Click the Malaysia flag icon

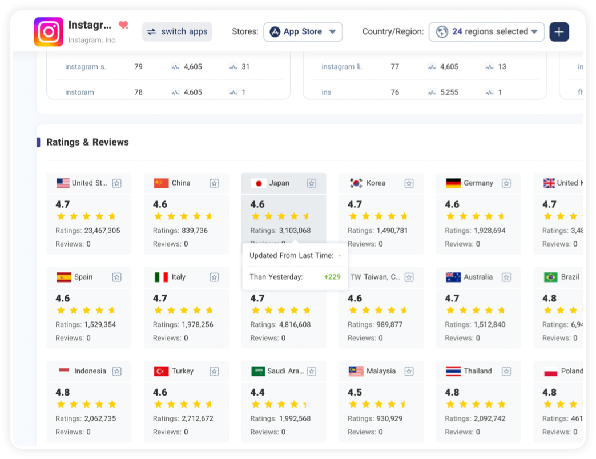356,371
